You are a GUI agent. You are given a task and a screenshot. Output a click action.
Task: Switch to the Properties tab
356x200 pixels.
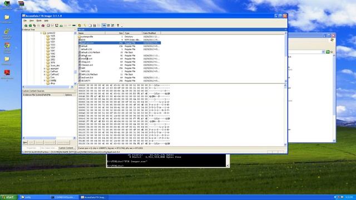tap(31, 148)
